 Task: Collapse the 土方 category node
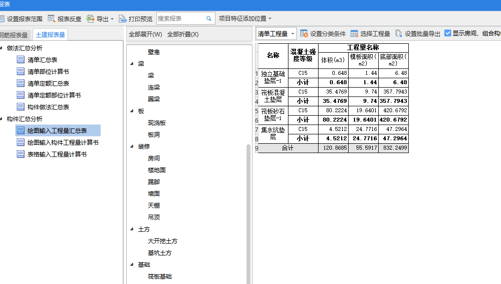click(x=132, y=229)
